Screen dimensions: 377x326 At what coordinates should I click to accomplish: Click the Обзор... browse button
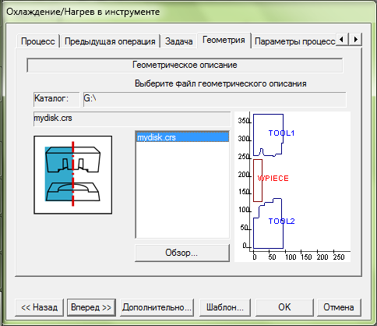click(182, 253)
